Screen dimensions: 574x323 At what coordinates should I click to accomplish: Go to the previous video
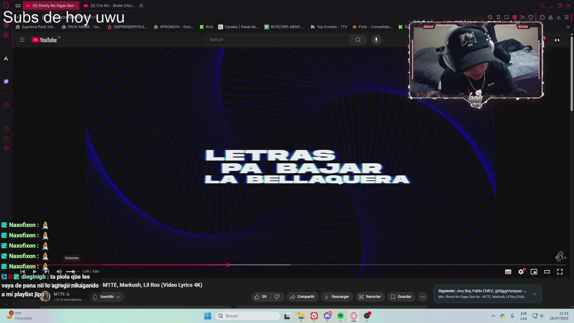(x=22, y=271)
